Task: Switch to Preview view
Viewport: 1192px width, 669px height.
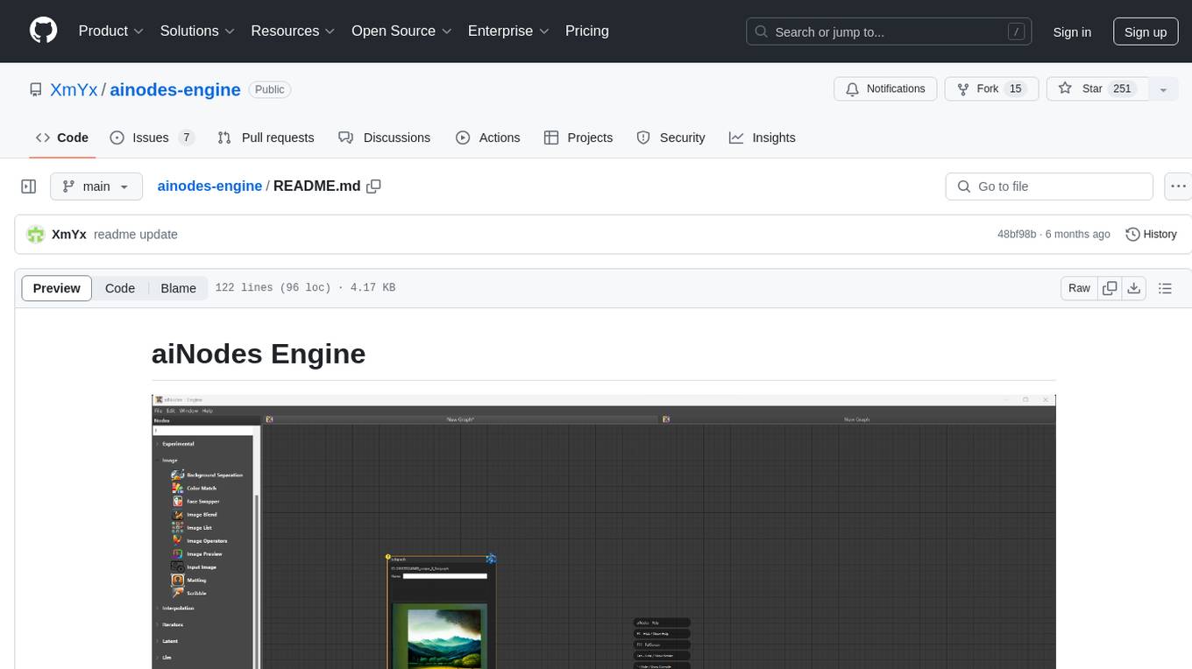Action: (x=57, y=288)
